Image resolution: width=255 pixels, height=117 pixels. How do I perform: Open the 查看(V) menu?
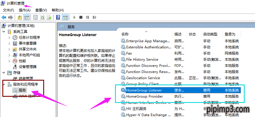click(x=41, y=10)
